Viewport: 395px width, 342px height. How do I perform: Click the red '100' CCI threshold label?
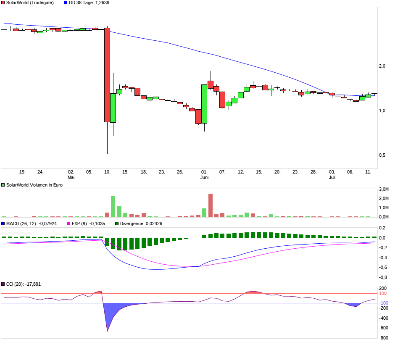(383, 293)
